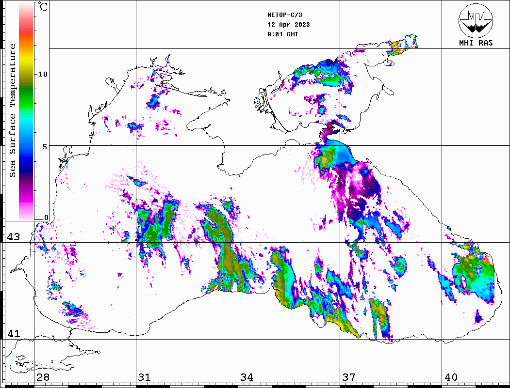Click the longitude label 31
This screenshot has width=510, height=388.
point(145,377)
